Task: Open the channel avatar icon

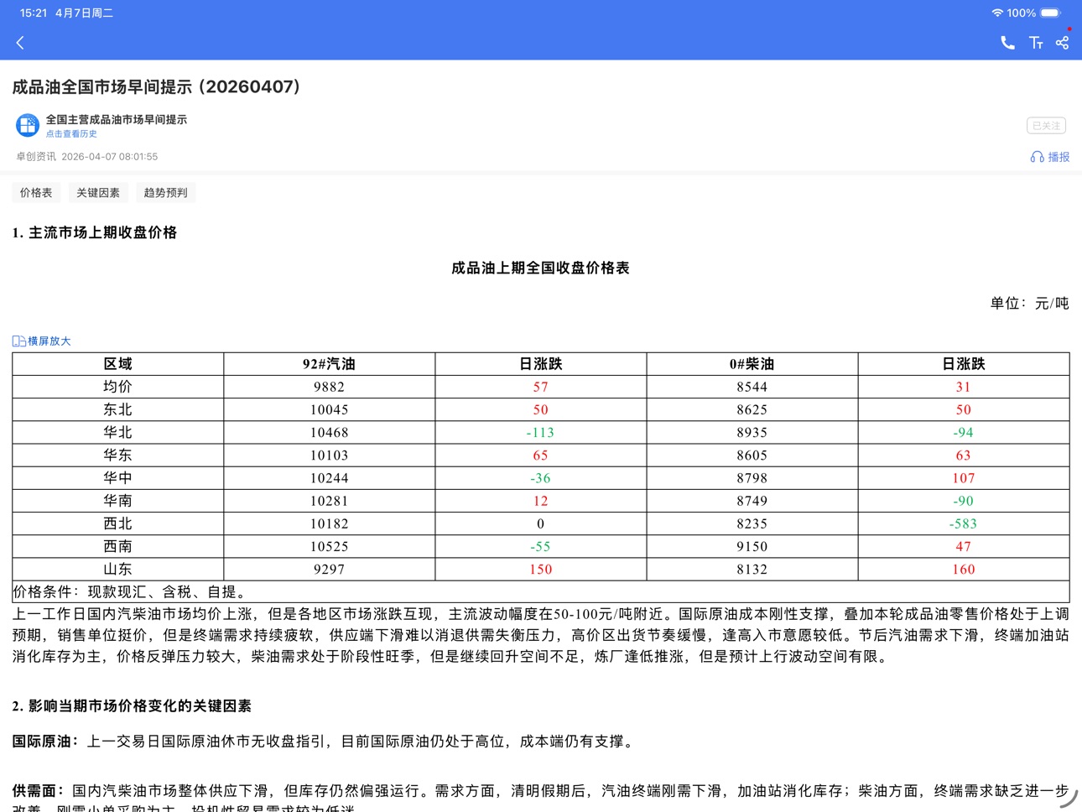Action: pos(28,126)
